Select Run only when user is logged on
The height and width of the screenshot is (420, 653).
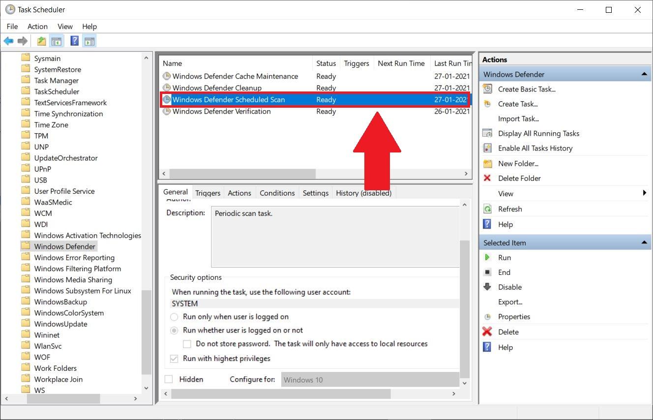click(174, 317)
